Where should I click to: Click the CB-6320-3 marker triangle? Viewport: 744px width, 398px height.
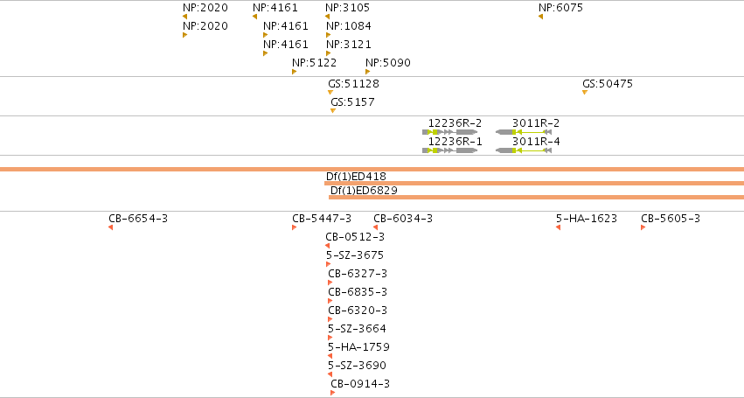click(x=330, y=319)
